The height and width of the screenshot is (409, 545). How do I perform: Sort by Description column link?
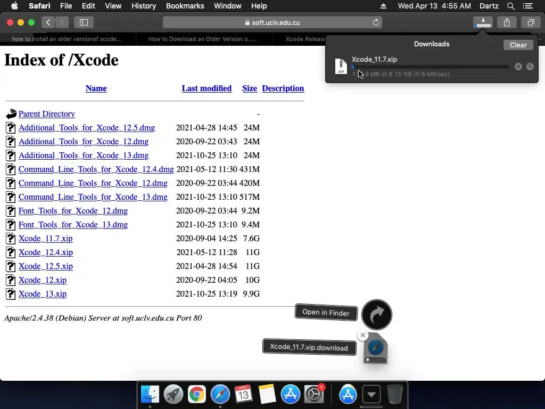[283, 88]
